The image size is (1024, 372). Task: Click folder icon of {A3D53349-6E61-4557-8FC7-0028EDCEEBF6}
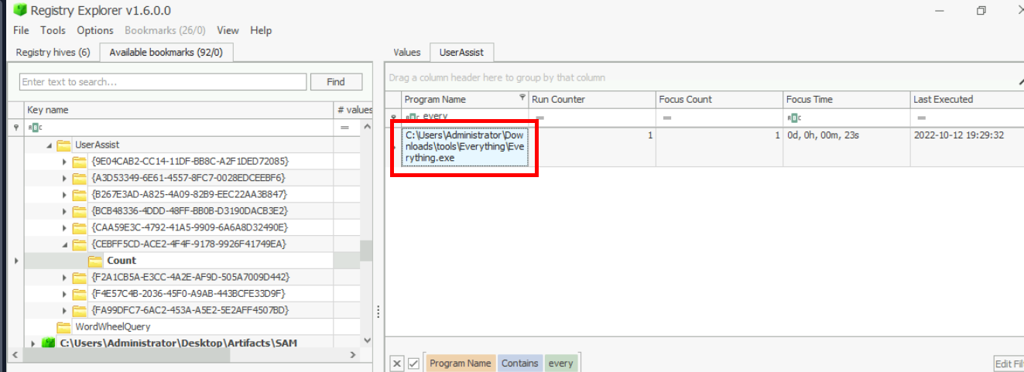(80, 178)
